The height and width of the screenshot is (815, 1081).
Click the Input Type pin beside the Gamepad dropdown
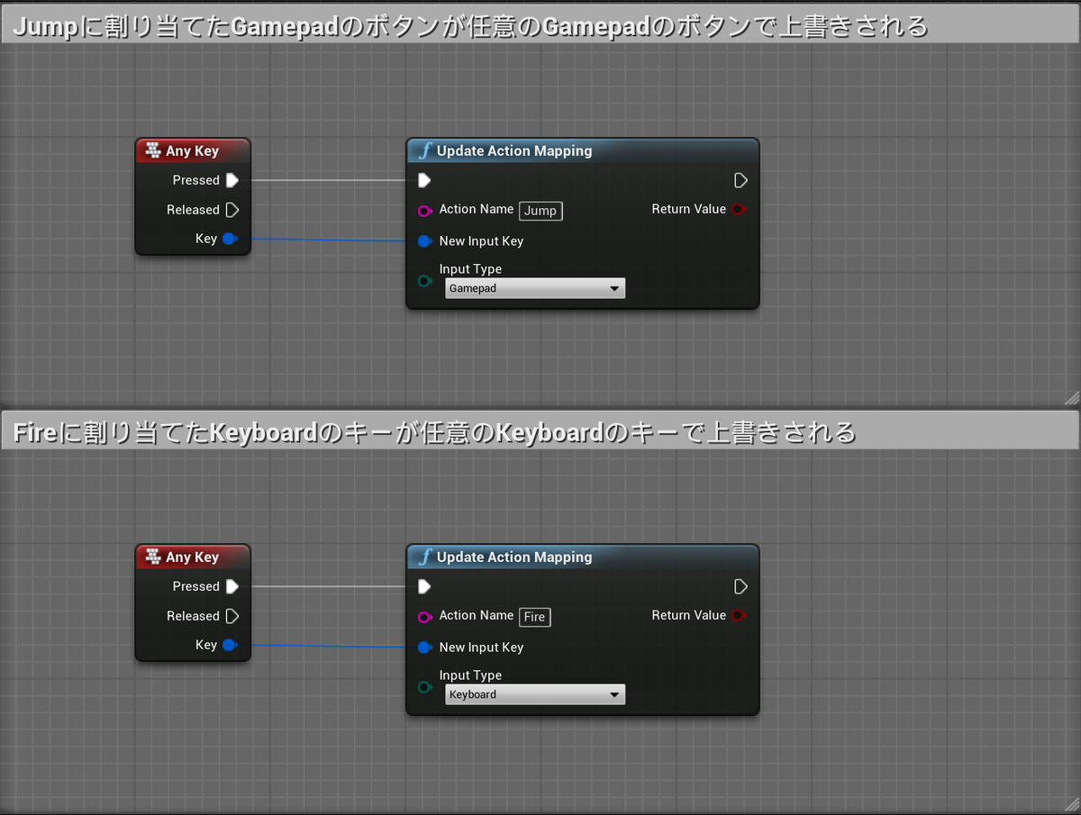coord(424,281)
